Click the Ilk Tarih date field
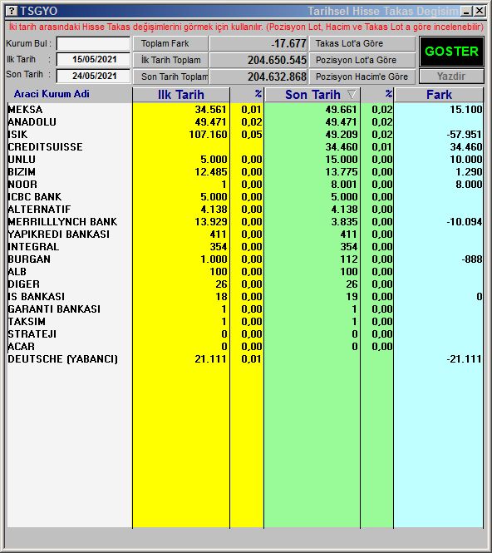 [93, 59]
